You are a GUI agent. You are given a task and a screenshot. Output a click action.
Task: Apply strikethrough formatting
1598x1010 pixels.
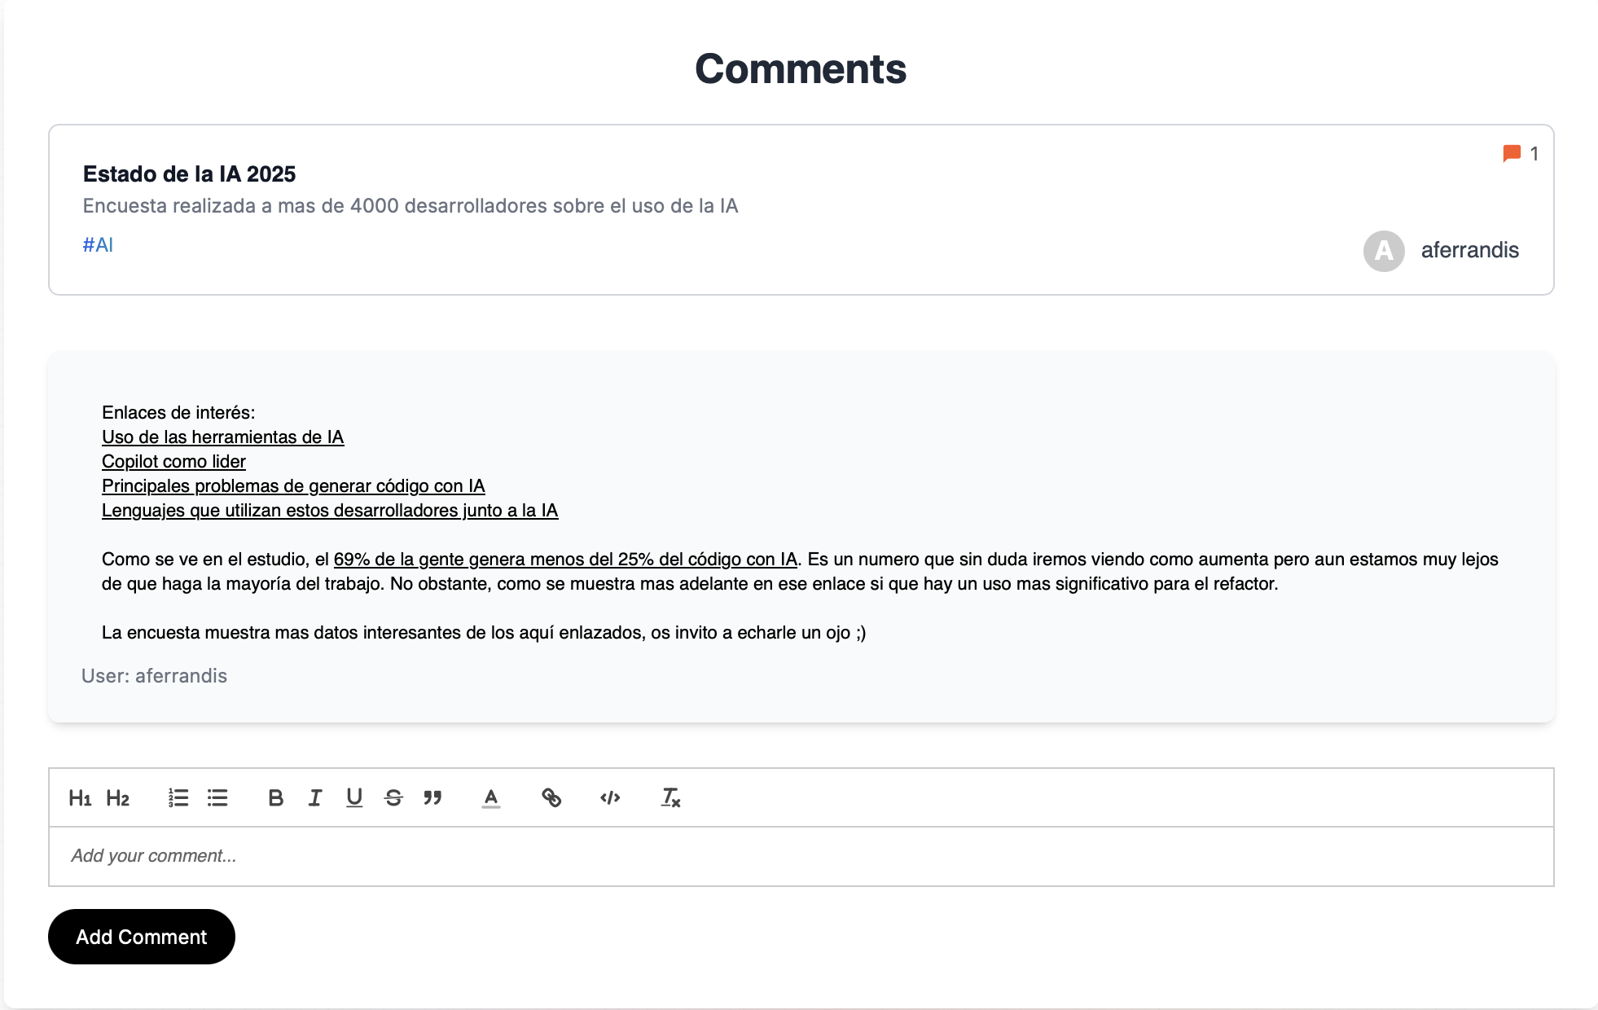[x=393, y=798]
